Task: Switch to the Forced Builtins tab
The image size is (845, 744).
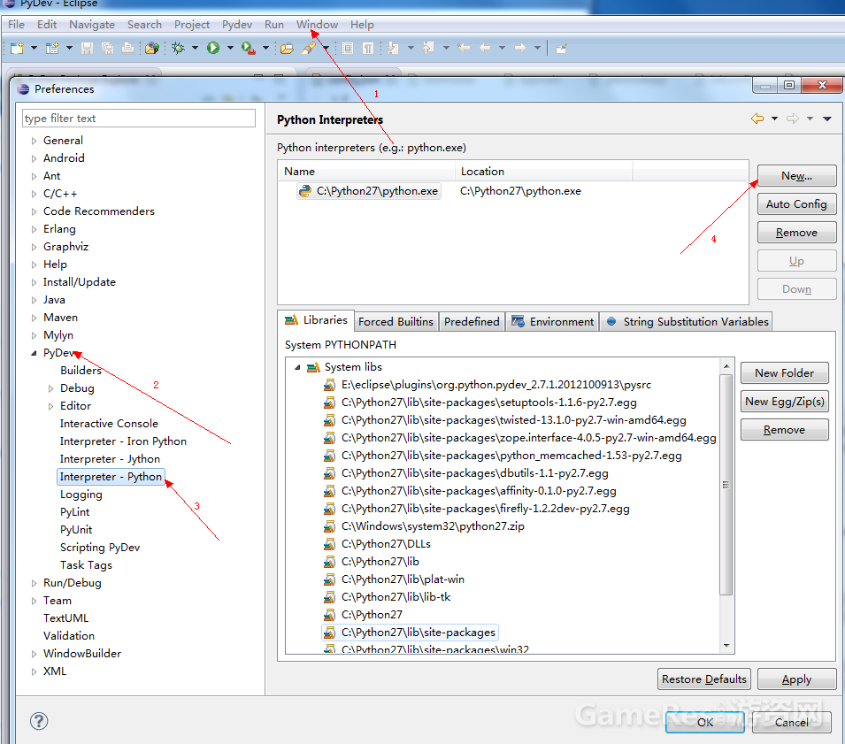Action: tap(396, 322)
